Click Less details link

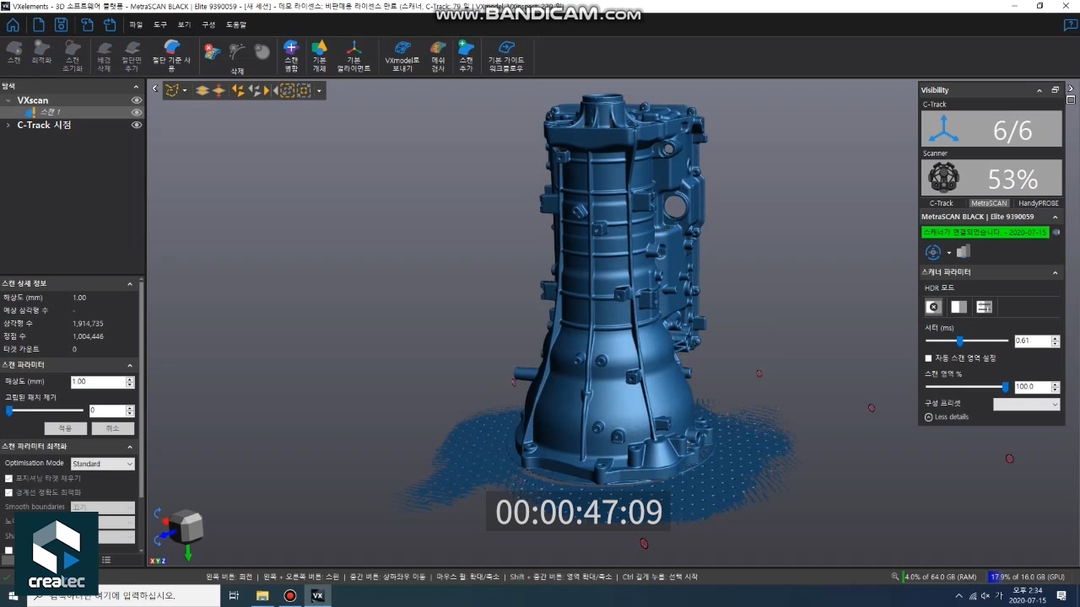pyautogui.click(x=951, y=417)
